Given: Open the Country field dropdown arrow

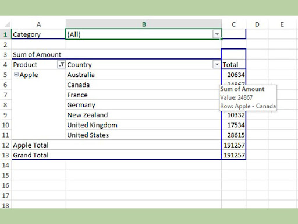Looking at the screenshot, I should (217, 64).
